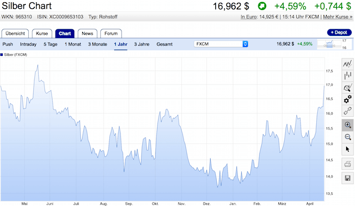Activate the zoom in magnifier tool

(x=347, y=125)
